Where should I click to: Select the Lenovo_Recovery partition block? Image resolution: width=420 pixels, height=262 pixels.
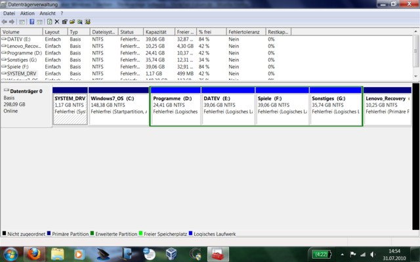click(387, 106)
